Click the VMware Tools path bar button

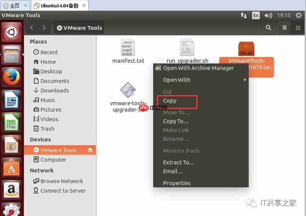pyautogui.click(x=79, y=28)
